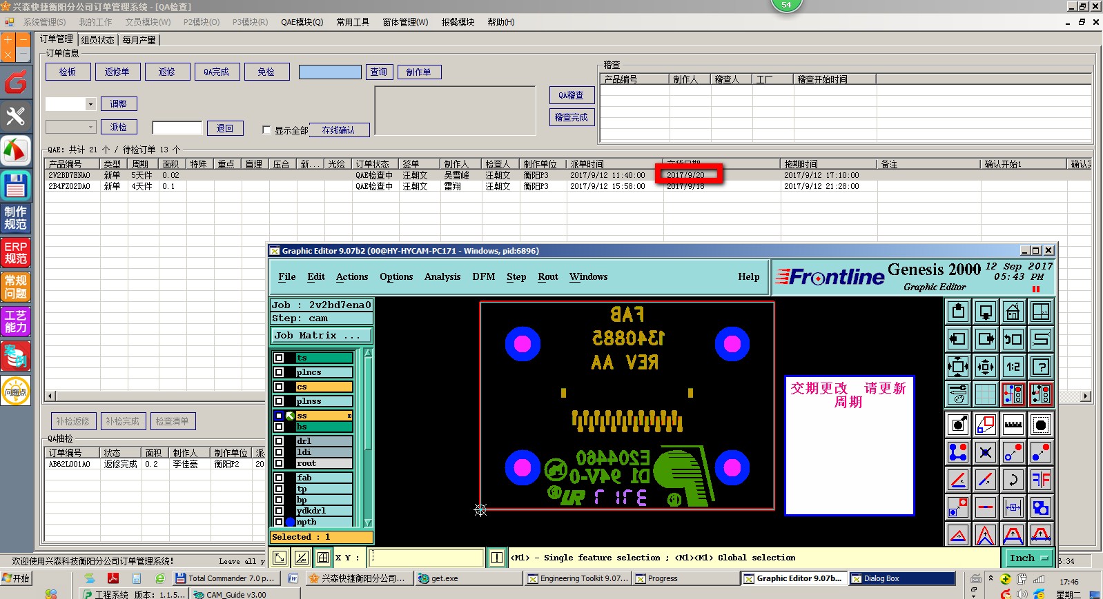
Task: Click the previous view undo-zoom icon
Action: click(x=1013, y=339)
